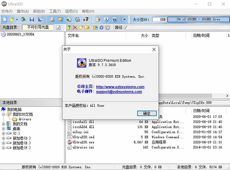
Task: Open the dropdown arrow beside the Open icon
Action: (17, 20)
